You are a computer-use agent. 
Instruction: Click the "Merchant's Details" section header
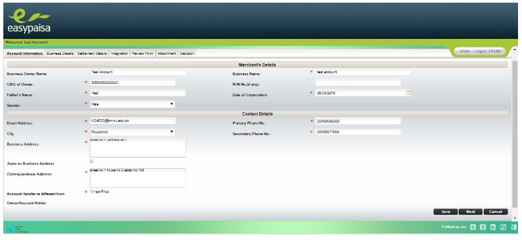coord(257,65)
